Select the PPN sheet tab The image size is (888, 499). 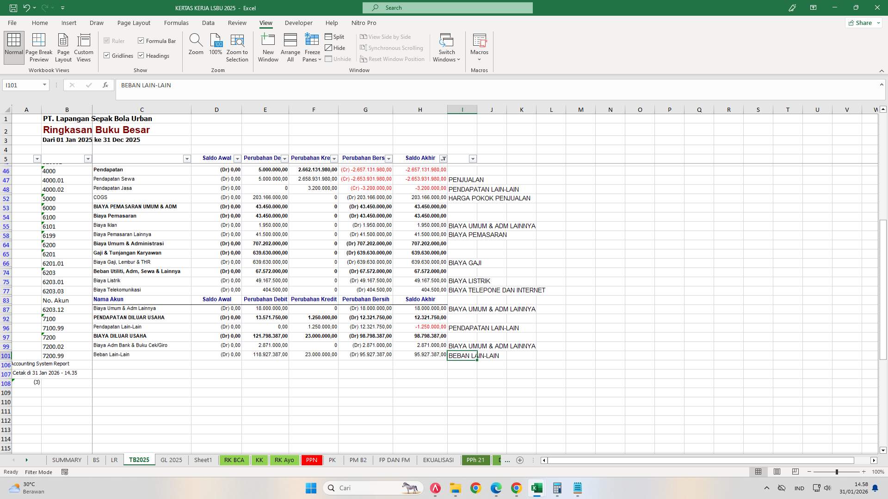[x=311, y=460]
